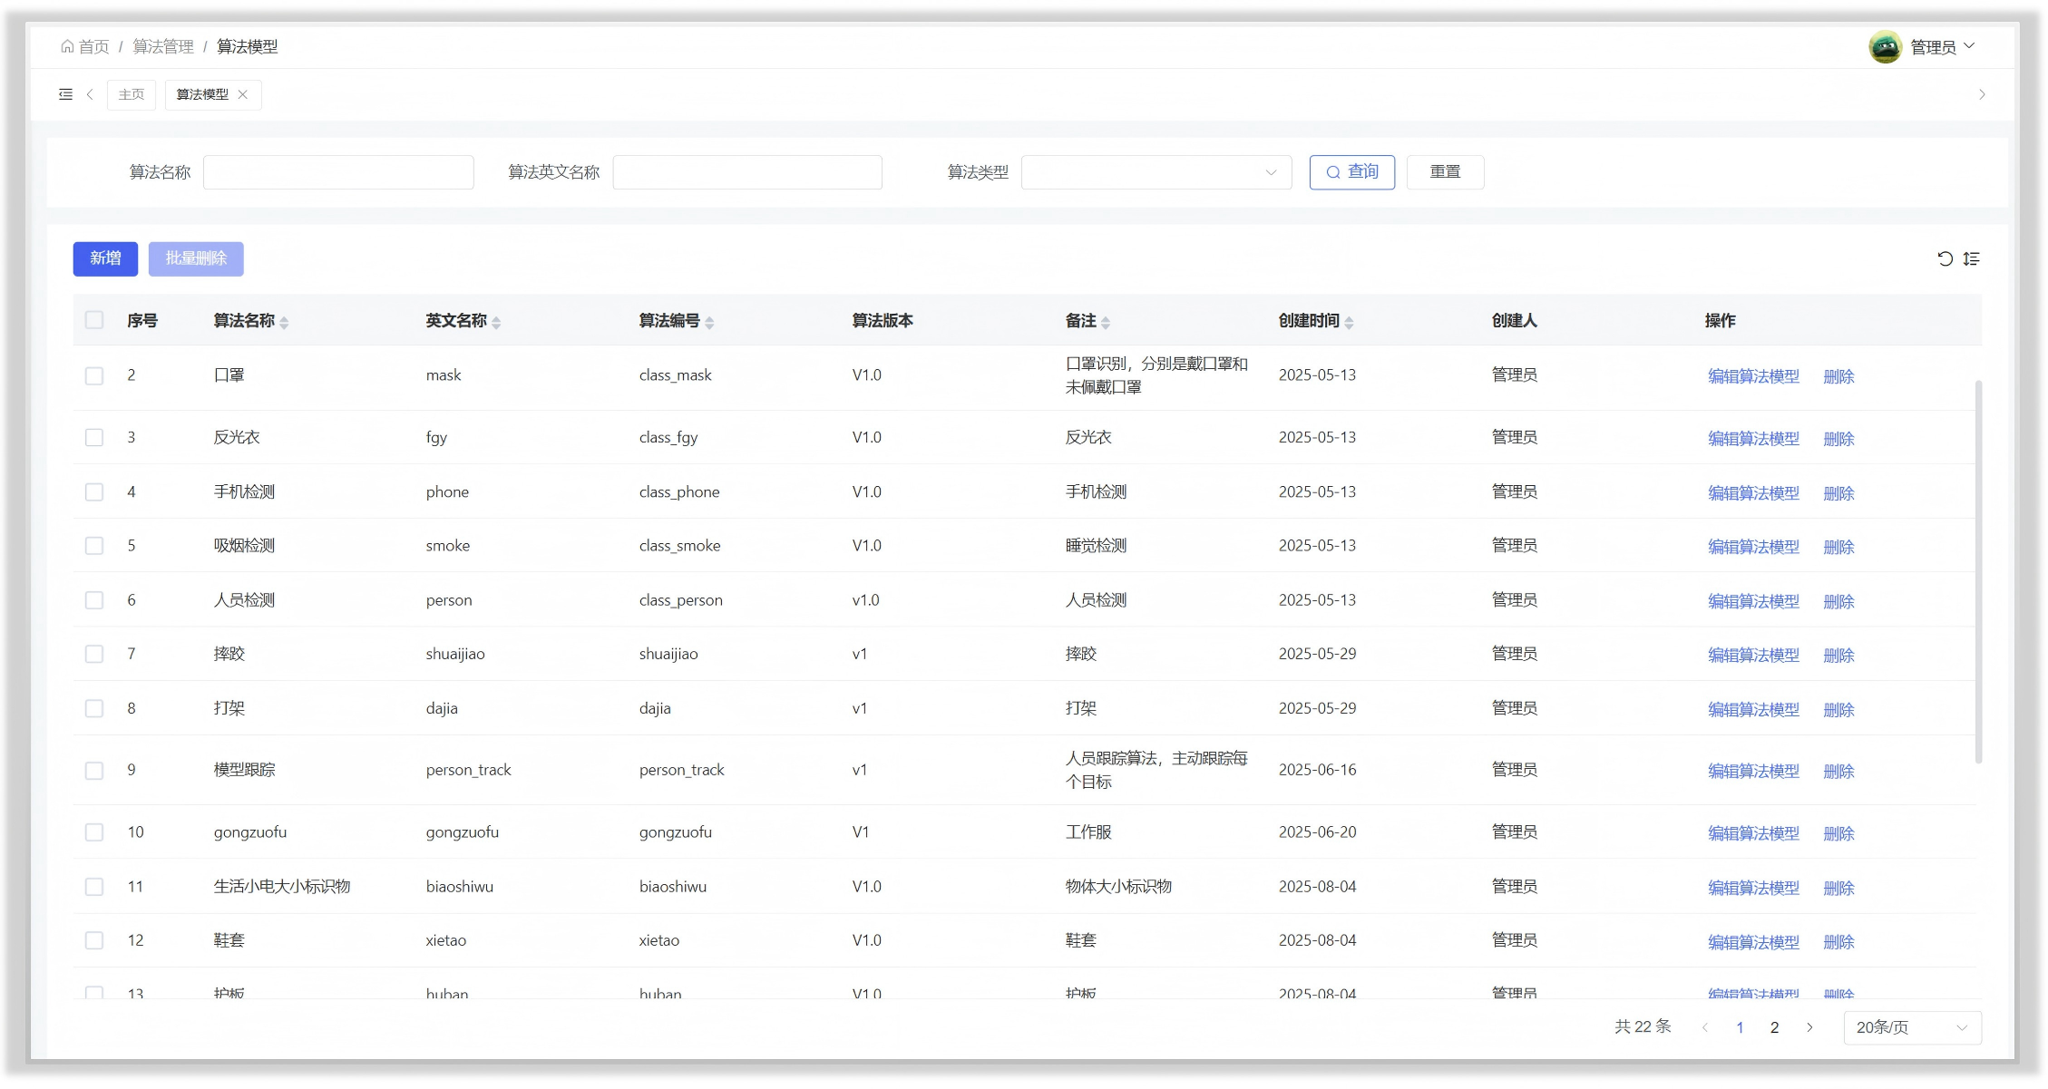Click 编辑算法模型 for 反光衣 row
The image size is (2048, 1089).
click(x=1752, y=439)
